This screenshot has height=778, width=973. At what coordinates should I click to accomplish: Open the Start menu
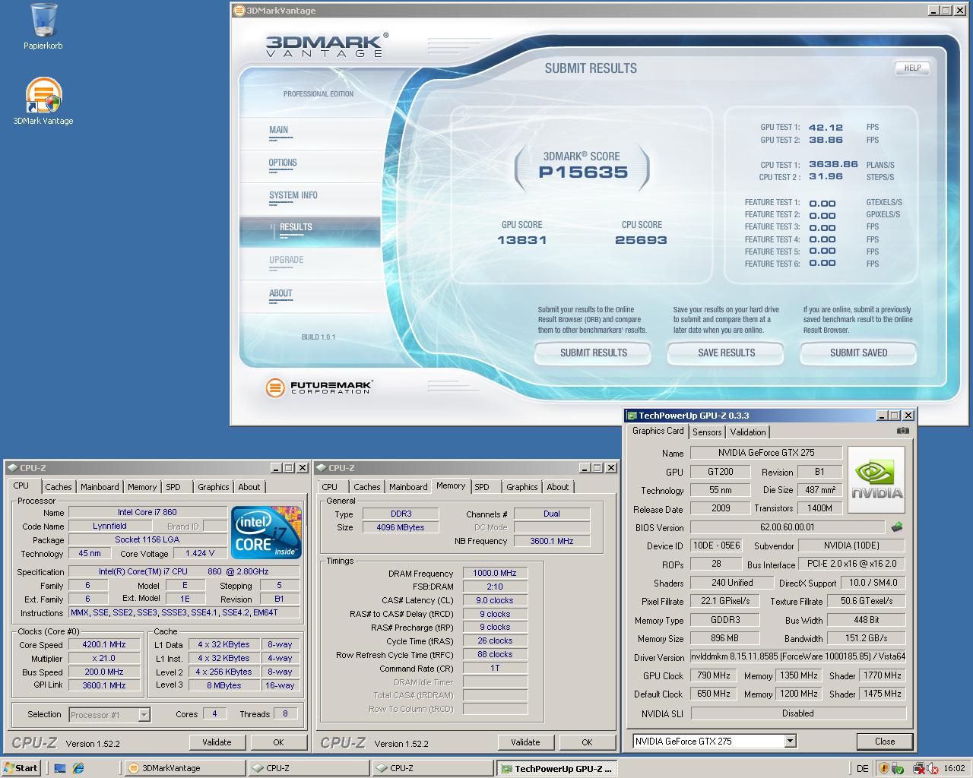[x=21, y=768]
